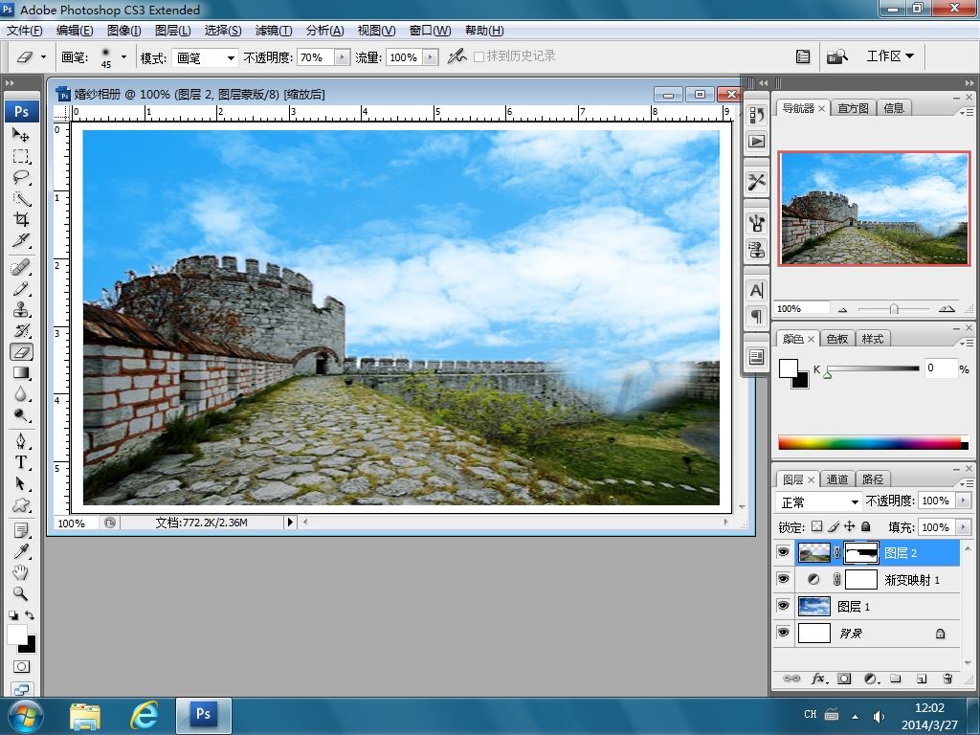980x735 pixels.
Task: Open the layer opacity arrow
Action: (x=963, y=501)
